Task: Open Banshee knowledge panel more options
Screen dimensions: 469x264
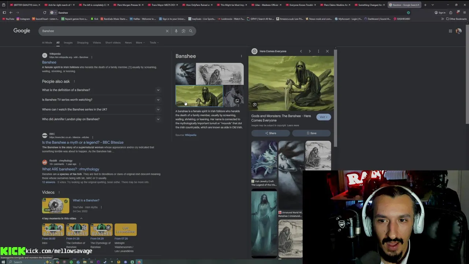Action: 241,56
